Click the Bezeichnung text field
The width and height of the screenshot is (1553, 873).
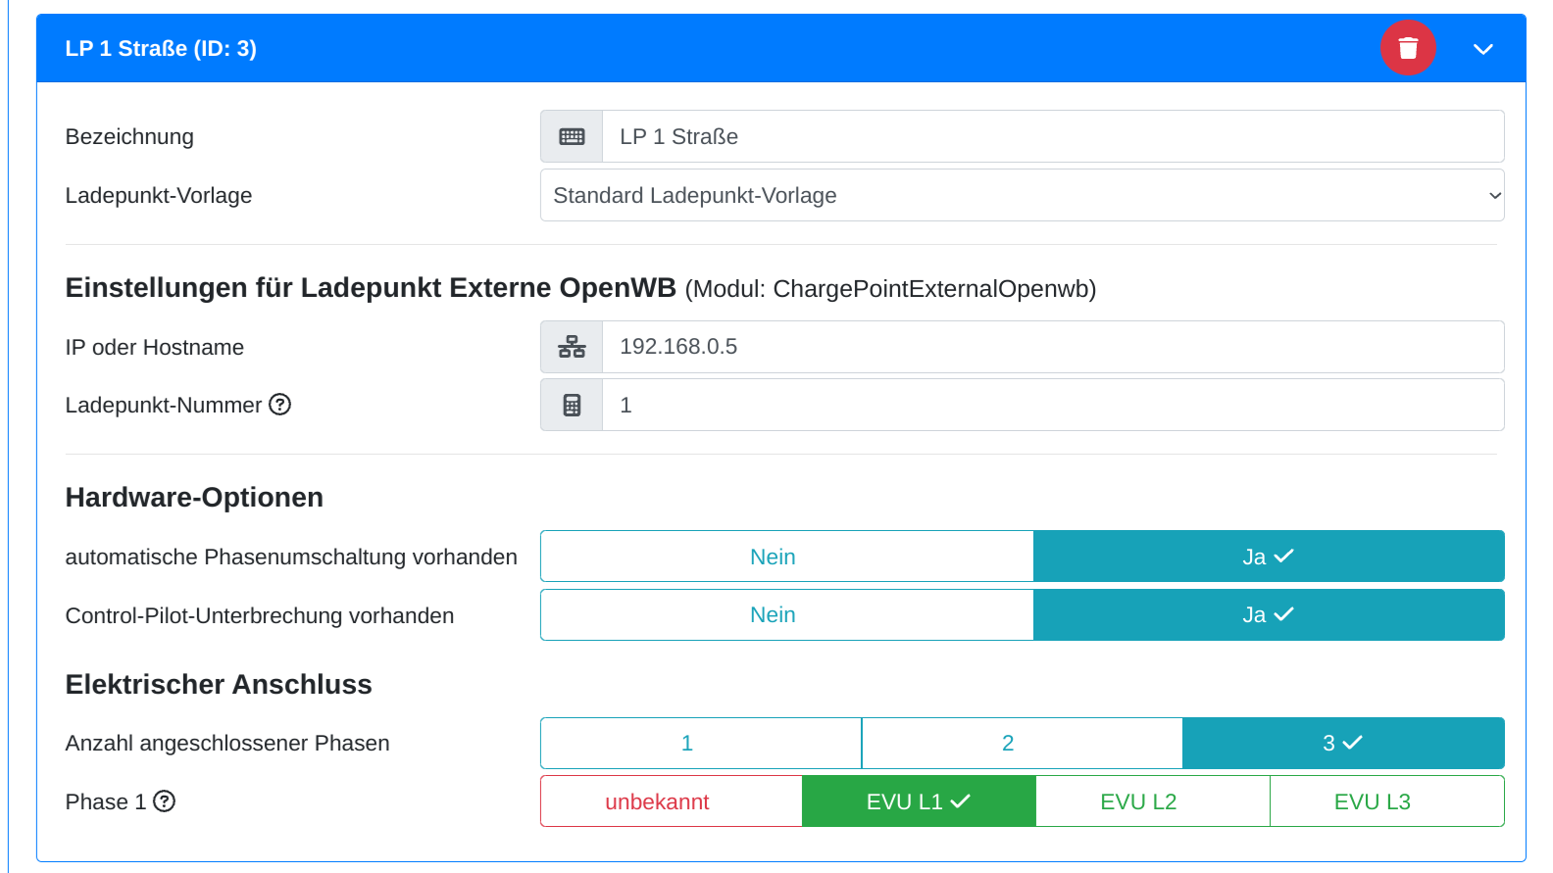[x=1052, y=137]
